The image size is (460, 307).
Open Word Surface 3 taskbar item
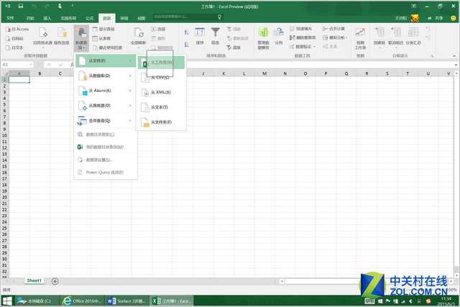click(126, 301)
